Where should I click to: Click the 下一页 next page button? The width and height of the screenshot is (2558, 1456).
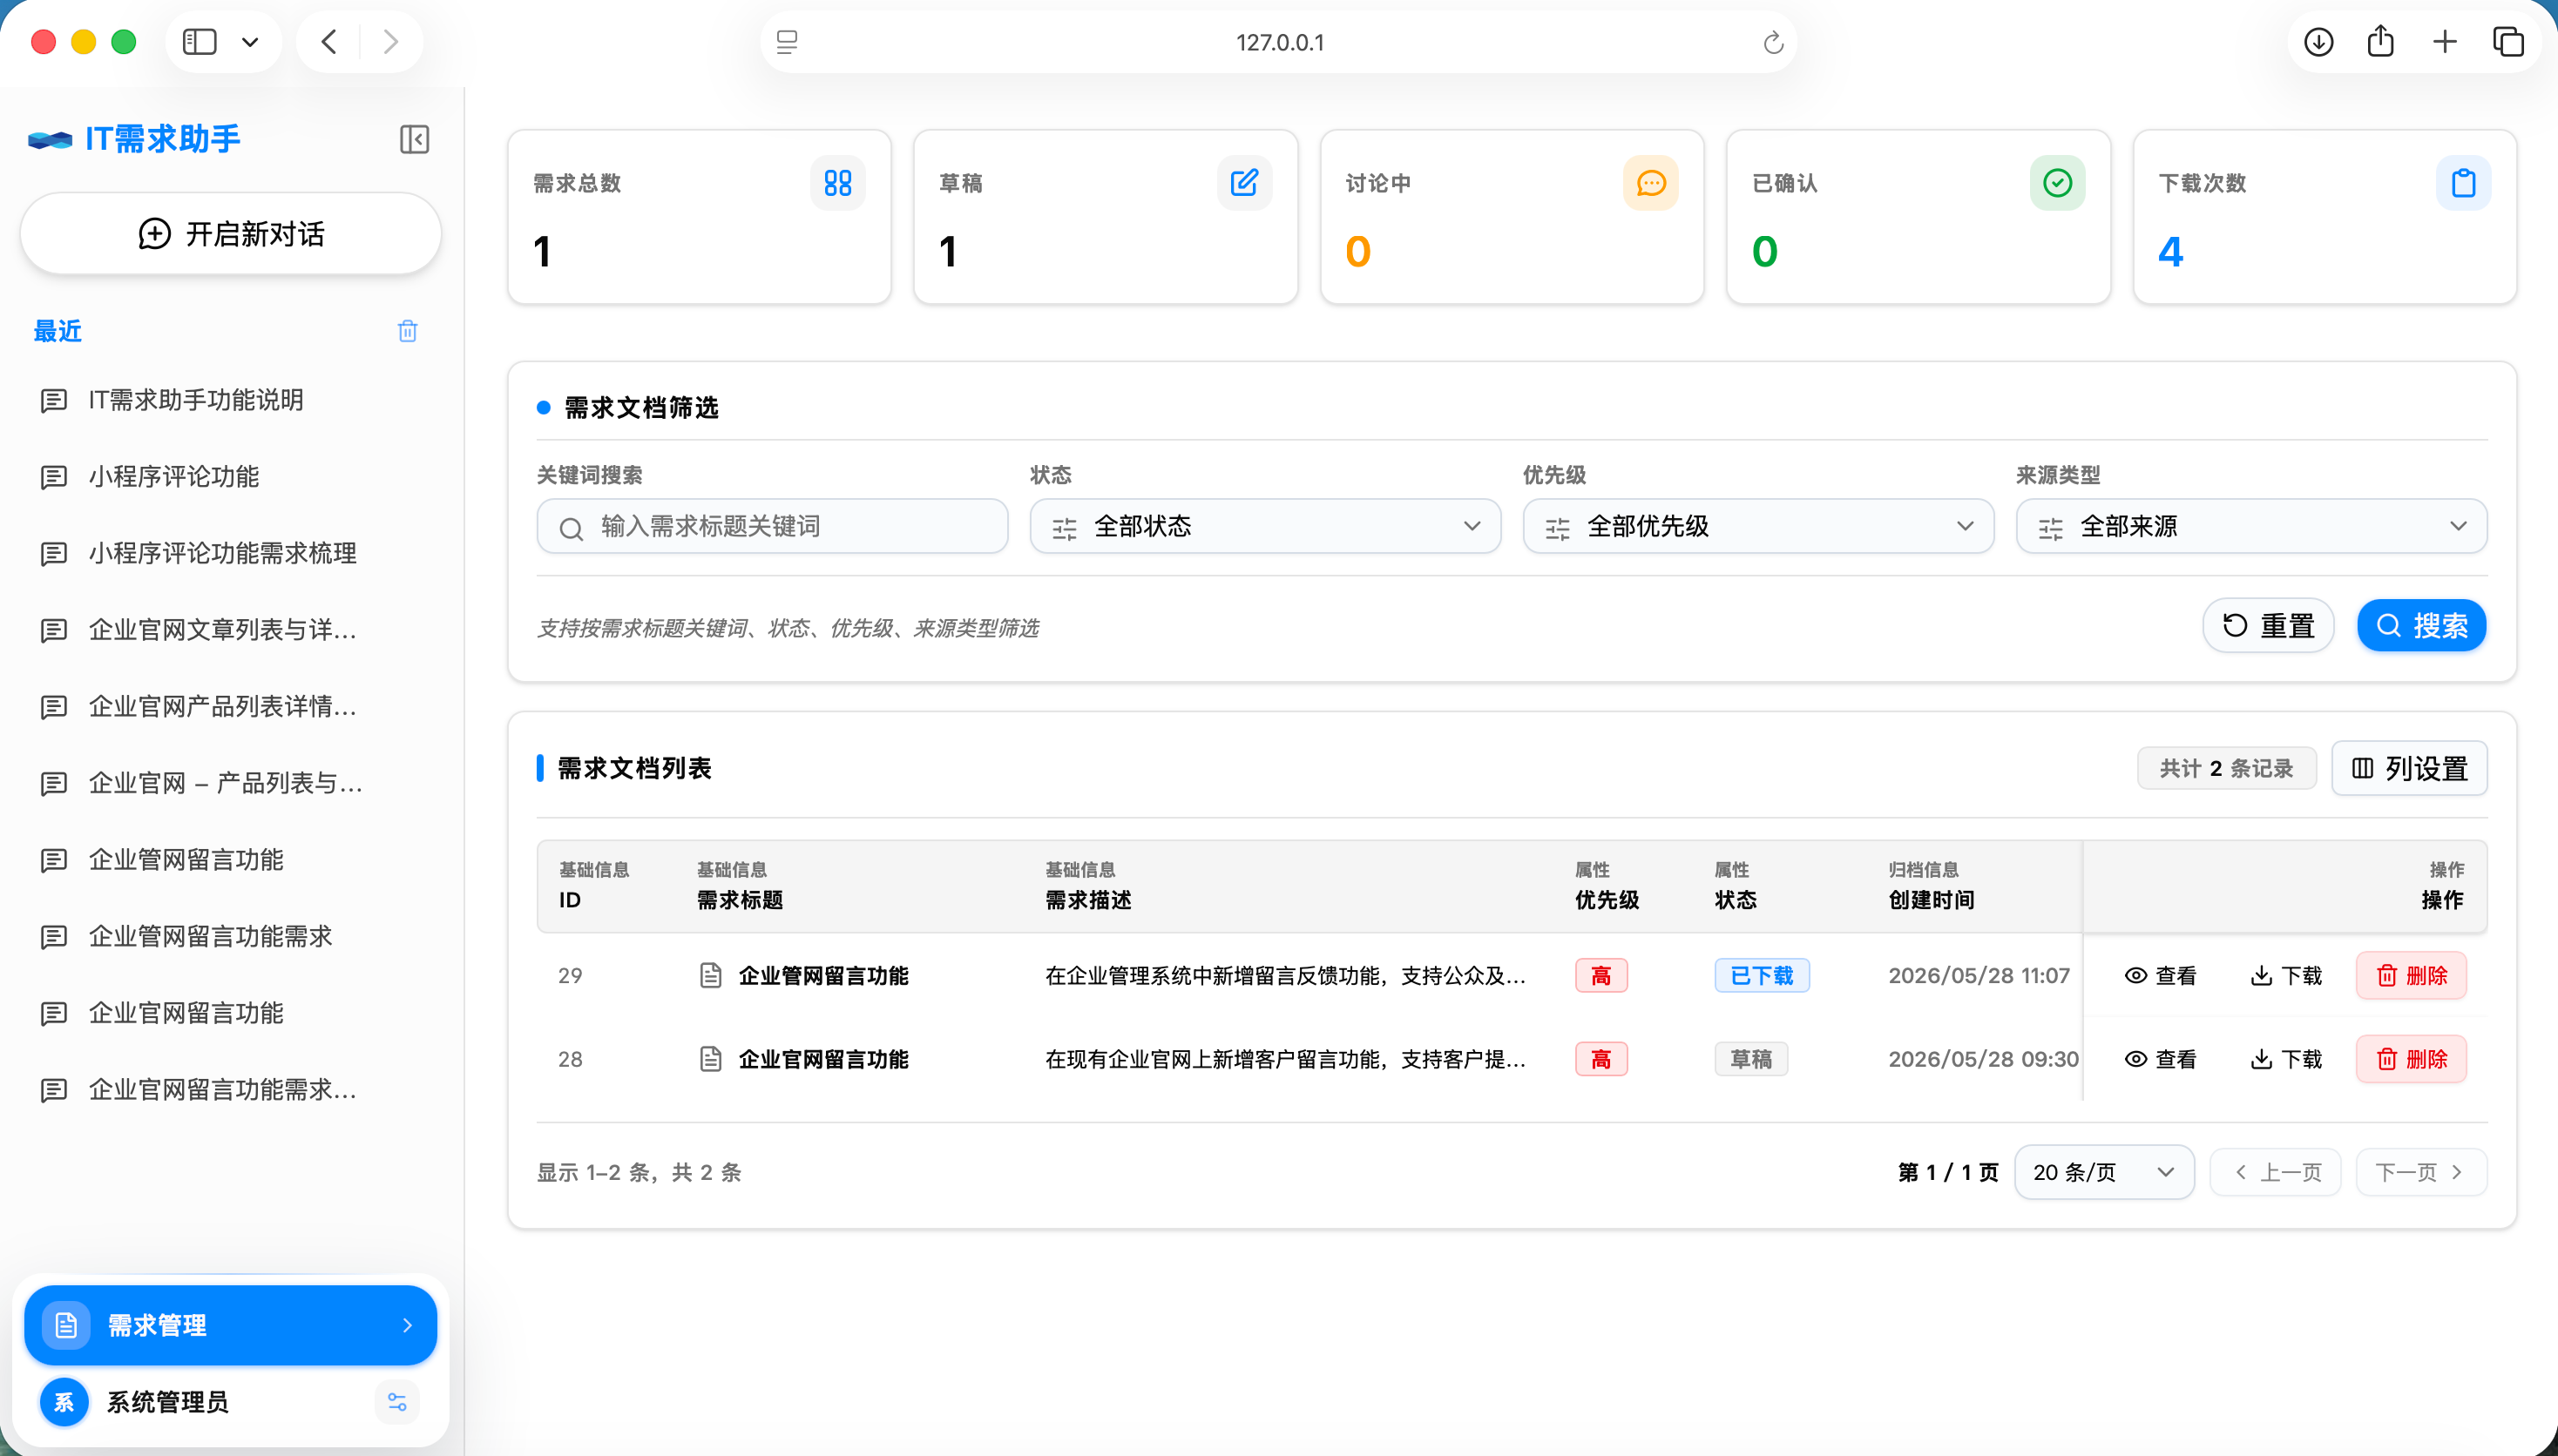tap(2421, 1172)
